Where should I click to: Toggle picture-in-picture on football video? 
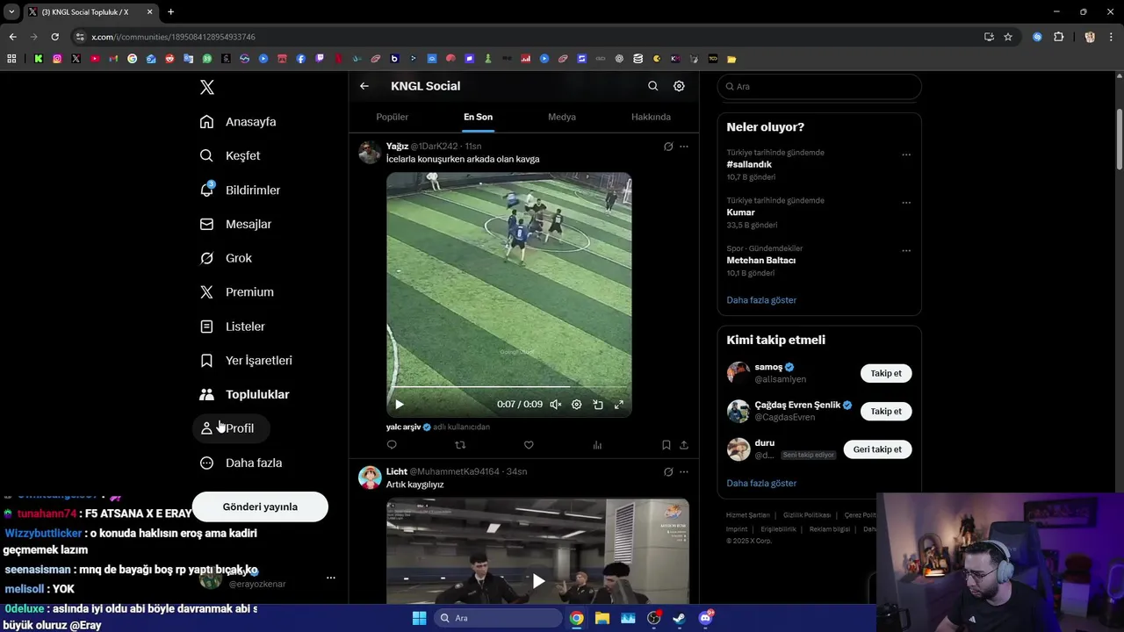click(x=598, y=405)
